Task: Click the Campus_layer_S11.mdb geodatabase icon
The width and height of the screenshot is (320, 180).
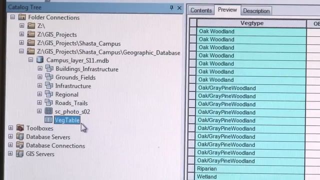Action: [40, 60]
